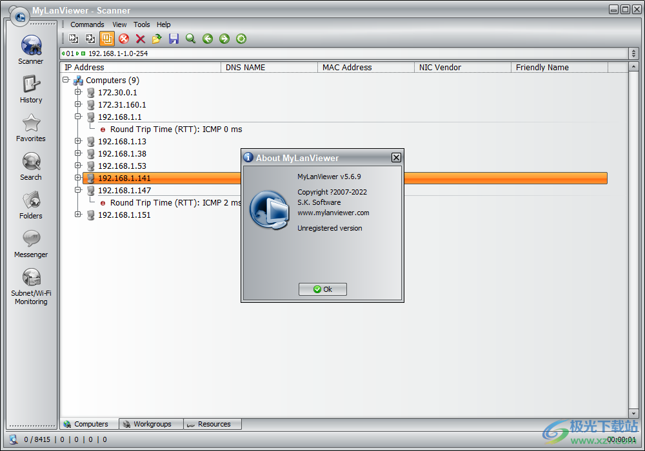The width and height of the screenshot is (645, 451).
Task: Select the 192.168.1.38 computer row
Action: 122,153
